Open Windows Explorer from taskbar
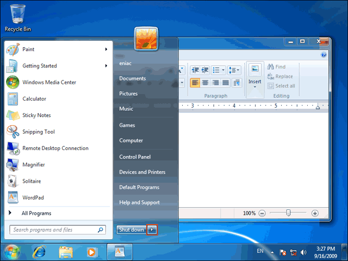 [66, 252]
